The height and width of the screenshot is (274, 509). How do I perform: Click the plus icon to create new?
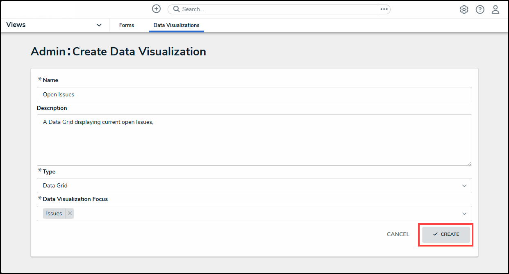click(156, 9)
